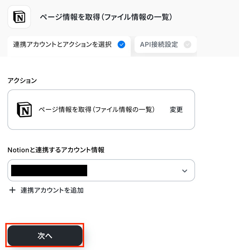Click the blank header area right of API接続設定
239x250 pixels.
click(x=217, y=45)
